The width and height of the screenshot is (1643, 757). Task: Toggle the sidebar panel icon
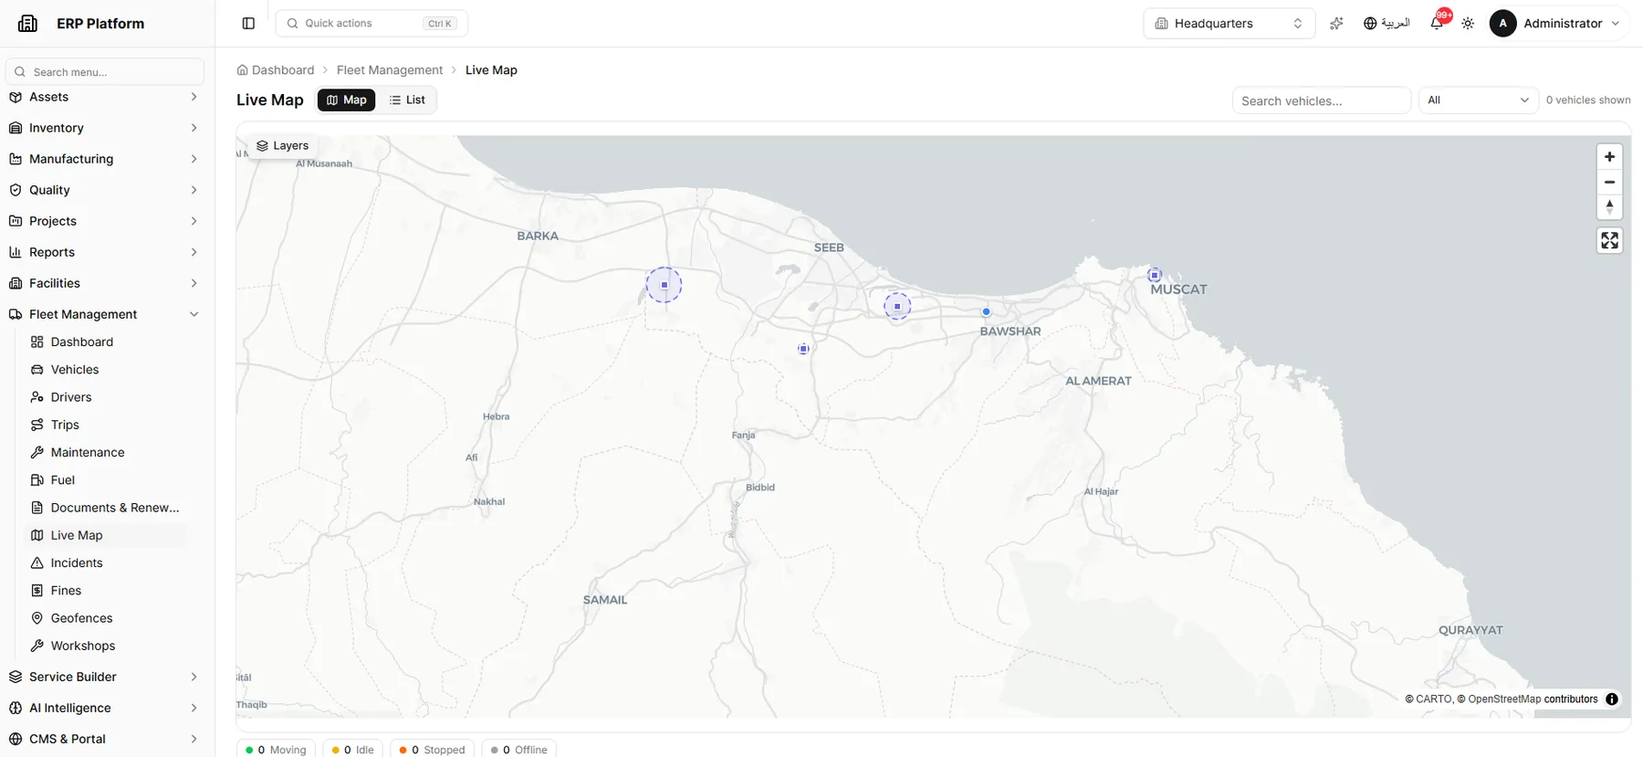[248, 24]
